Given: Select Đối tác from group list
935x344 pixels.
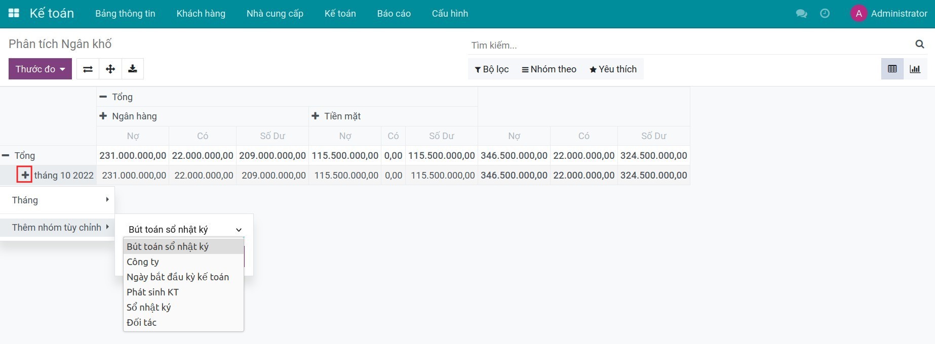Looking at the screenshot, I should [141, 322].
